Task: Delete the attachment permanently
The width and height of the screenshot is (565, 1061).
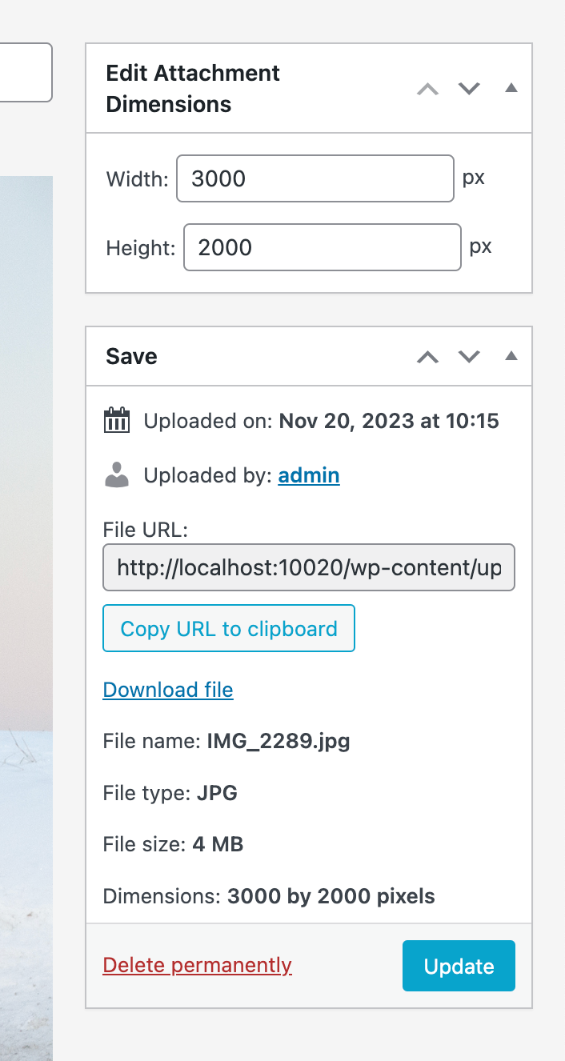Action: 197,966
